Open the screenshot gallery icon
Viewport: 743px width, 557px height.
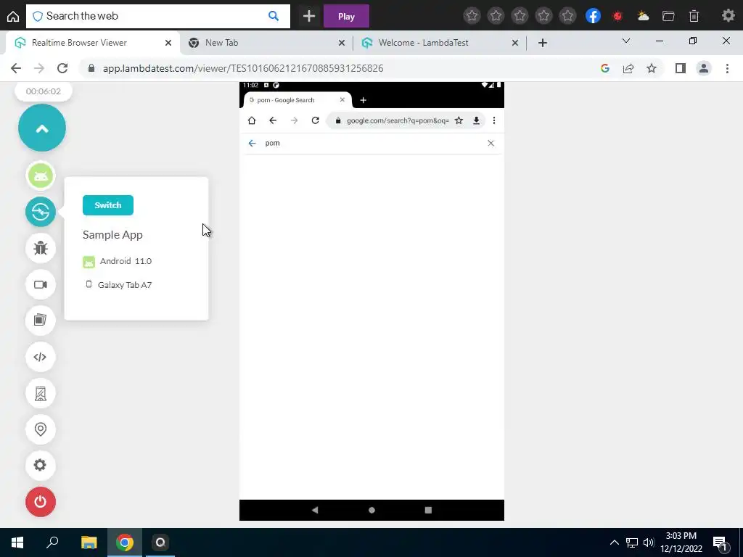(41, 320)
